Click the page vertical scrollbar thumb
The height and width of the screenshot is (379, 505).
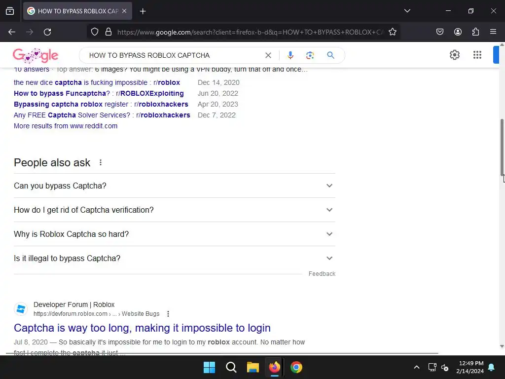coord(502,147)
